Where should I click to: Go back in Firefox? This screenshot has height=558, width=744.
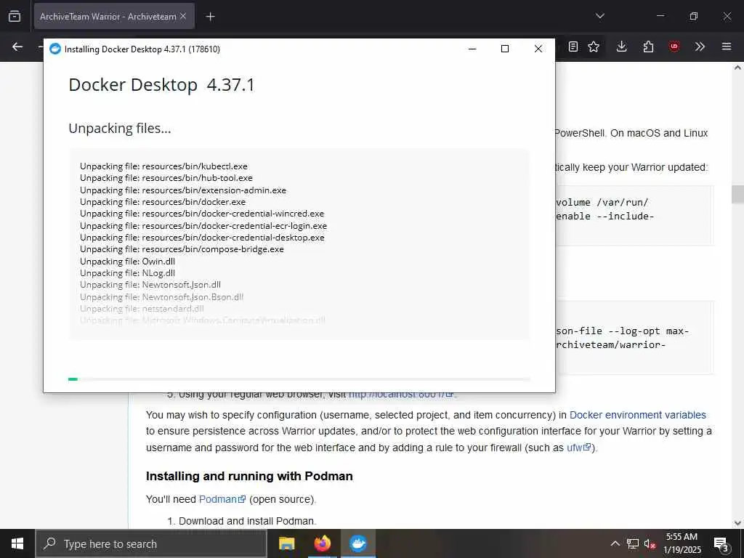(x=17, y=46)
